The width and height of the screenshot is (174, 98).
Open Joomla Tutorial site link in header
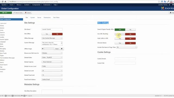pyautogui.click(x=164, y=5)
